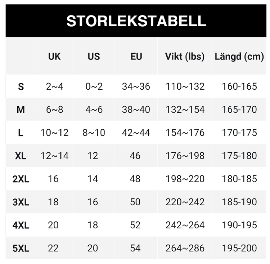Click the 2XL size row label

pyautogui.click(x=21, y=179)
